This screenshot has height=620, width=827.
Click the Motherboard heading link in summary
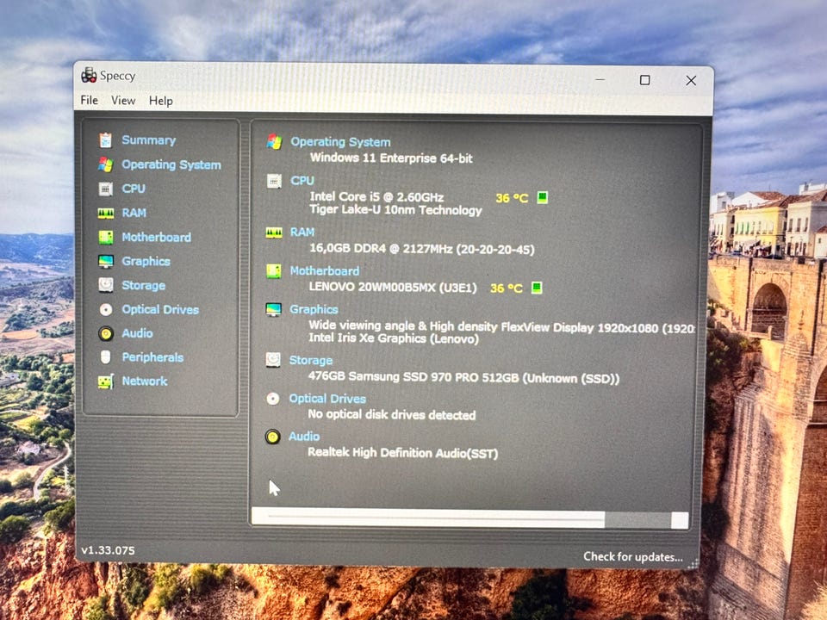(325, 271)
